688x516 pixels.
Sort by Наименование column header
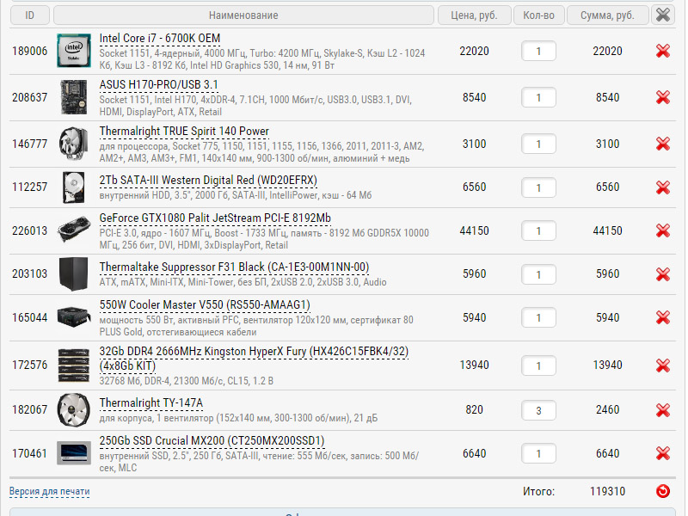243,15
